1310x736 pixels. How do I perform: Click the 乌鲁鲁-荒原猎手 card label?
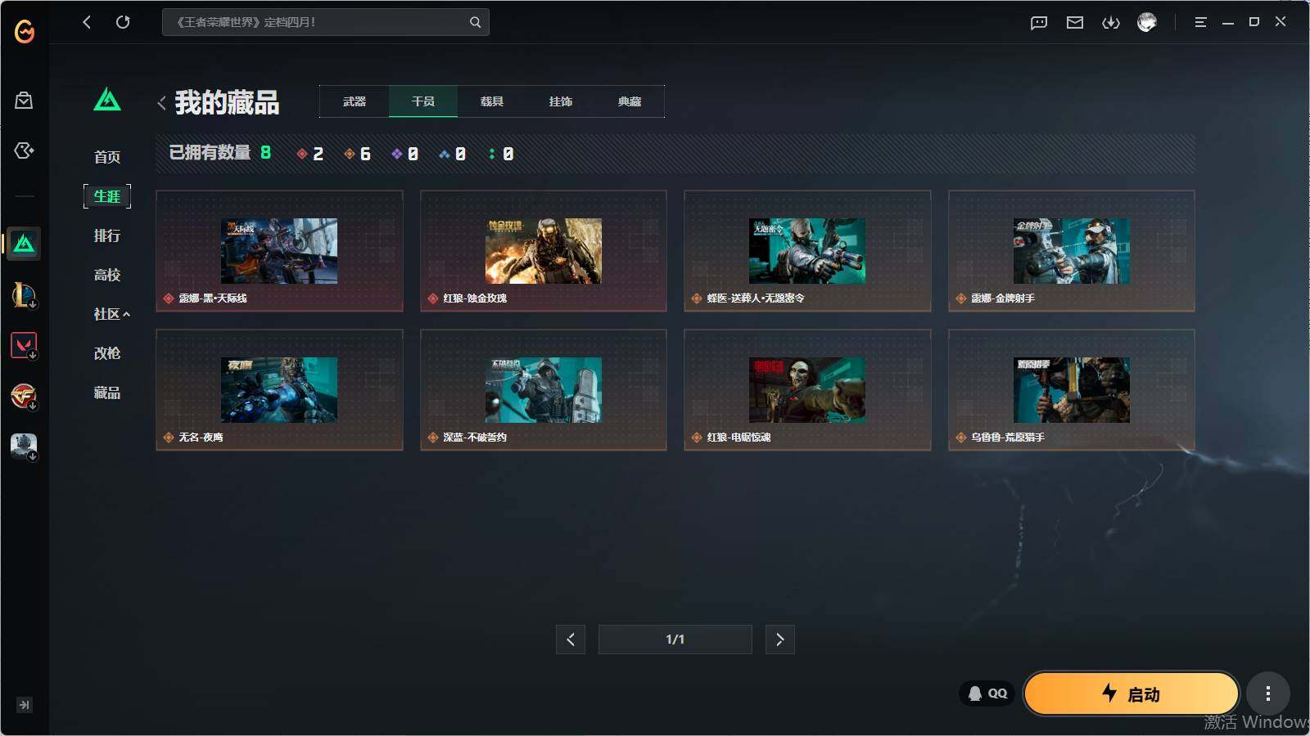coord(1008,438)
